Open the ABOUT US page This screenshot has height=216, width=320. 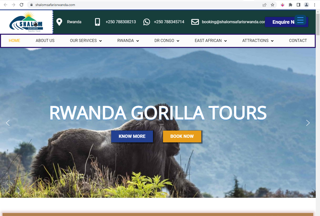point(45,41)
